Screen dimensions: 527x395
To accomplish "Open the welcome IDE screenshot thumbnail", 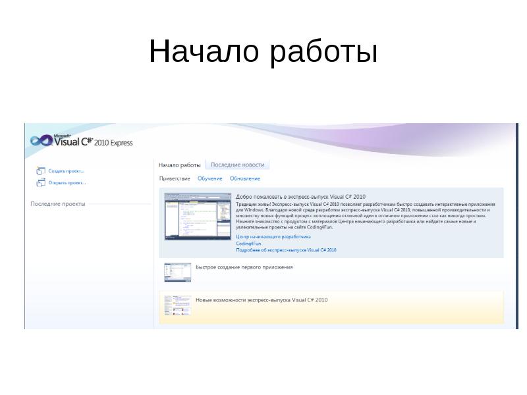I will (x=198, y=217).
